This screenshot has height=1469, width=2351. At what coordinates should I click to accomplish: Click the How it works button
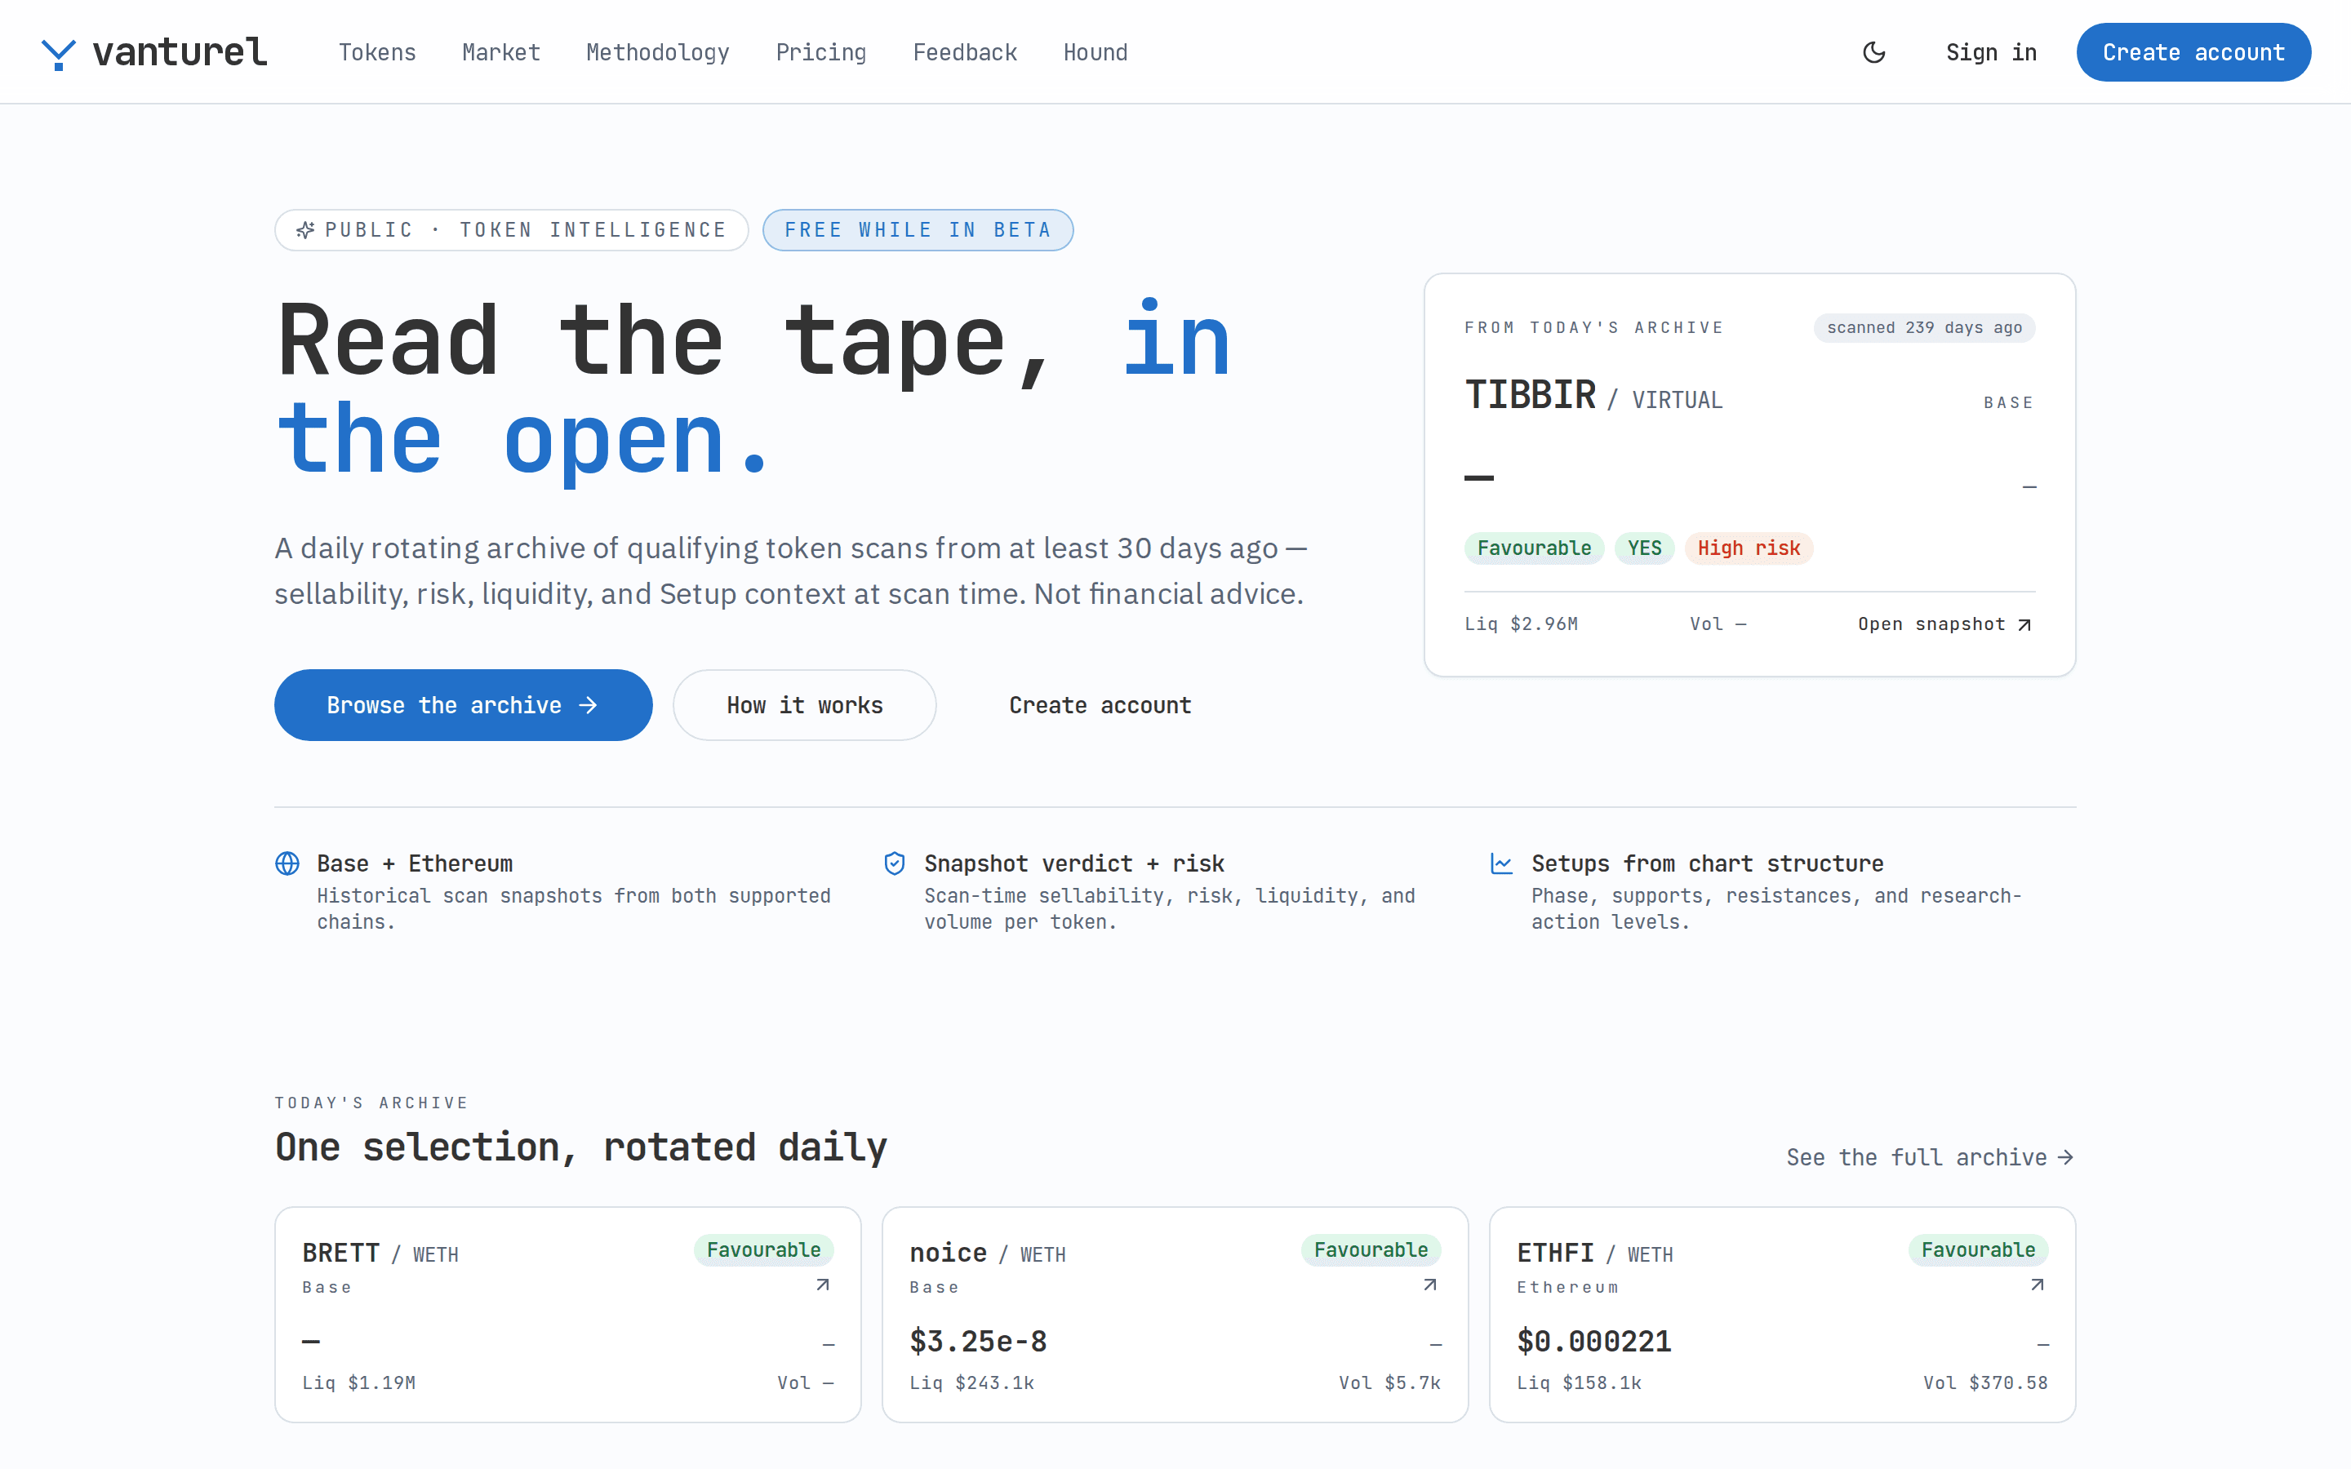coord(804,705)
